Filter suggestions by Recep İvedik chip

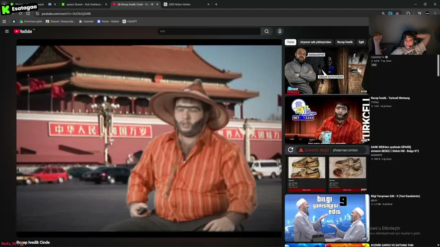(345, 42)
